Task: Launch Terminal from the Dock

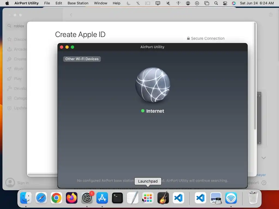Action: [x=117, y=198]
